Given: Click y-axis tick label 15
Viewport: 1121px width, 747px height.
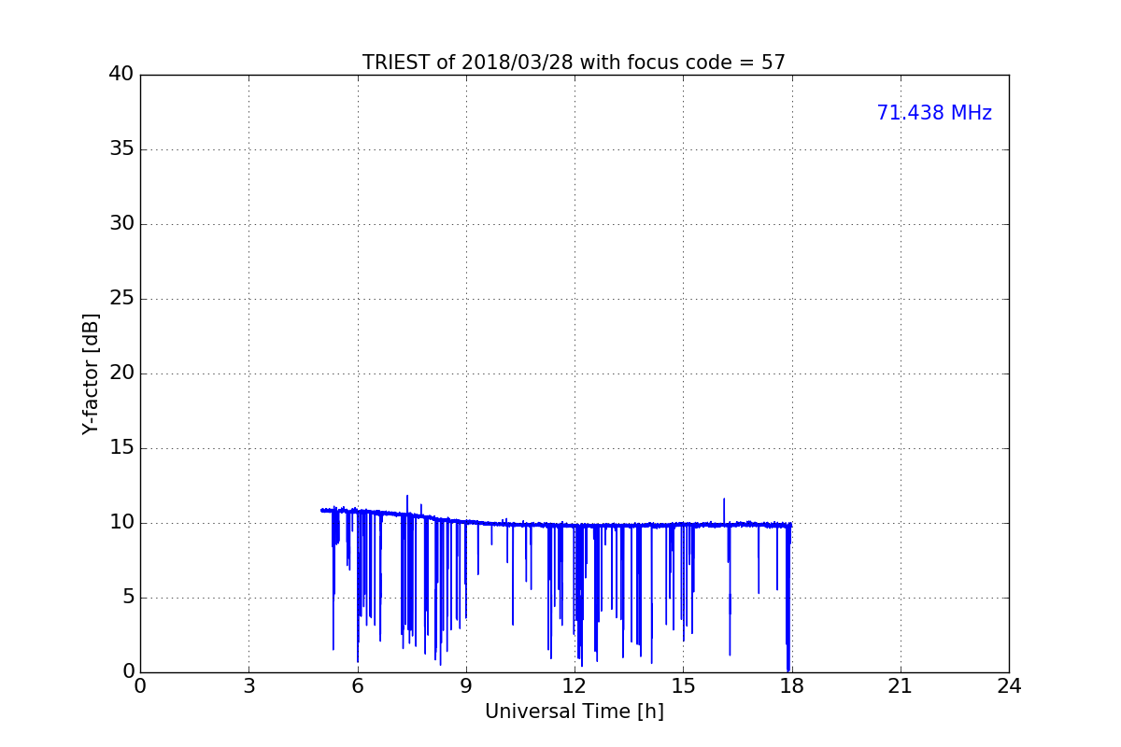Looking at the screenshot, I should point(121,448).
